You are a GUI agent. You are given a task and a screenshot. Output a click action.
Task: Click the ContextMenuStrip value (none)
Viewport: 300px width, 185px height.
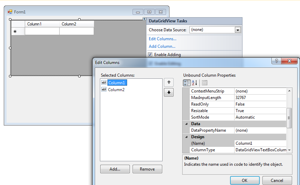click(260, 91)
